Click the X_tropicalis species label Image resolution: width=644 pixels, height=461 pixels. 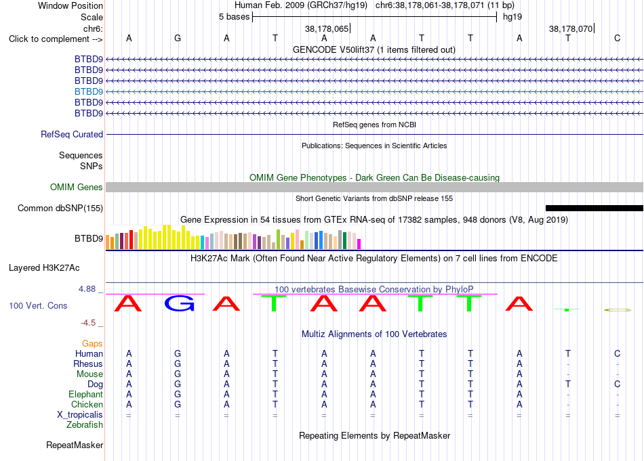point(80,415)
